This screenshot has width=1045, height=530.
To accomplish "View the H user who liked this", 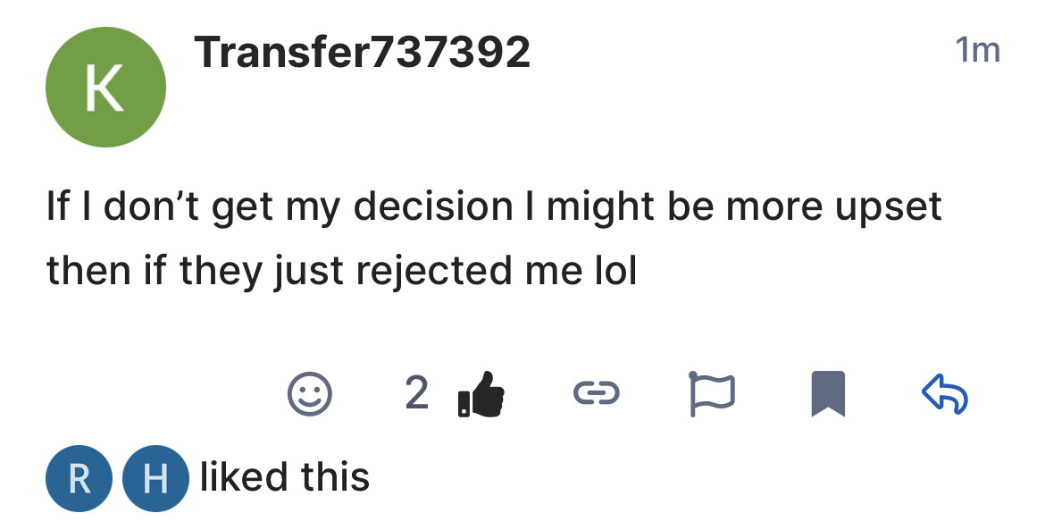I will click(x=155, y=478).
